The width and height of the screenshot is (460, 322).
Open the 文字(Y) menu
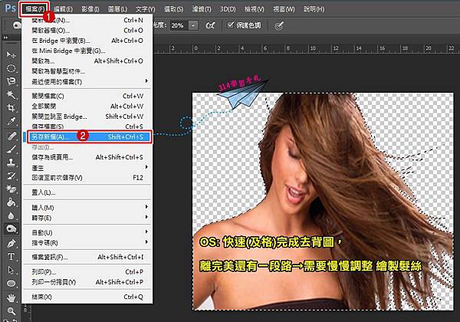[x=145, y=9]
